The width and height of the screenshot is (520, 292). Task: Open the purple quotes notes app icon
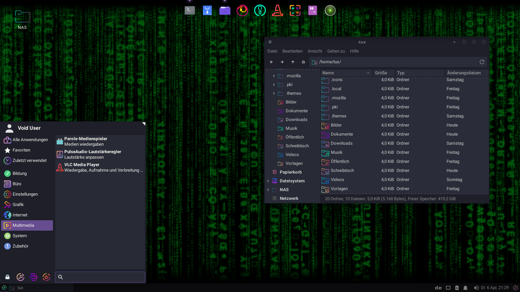313,10
